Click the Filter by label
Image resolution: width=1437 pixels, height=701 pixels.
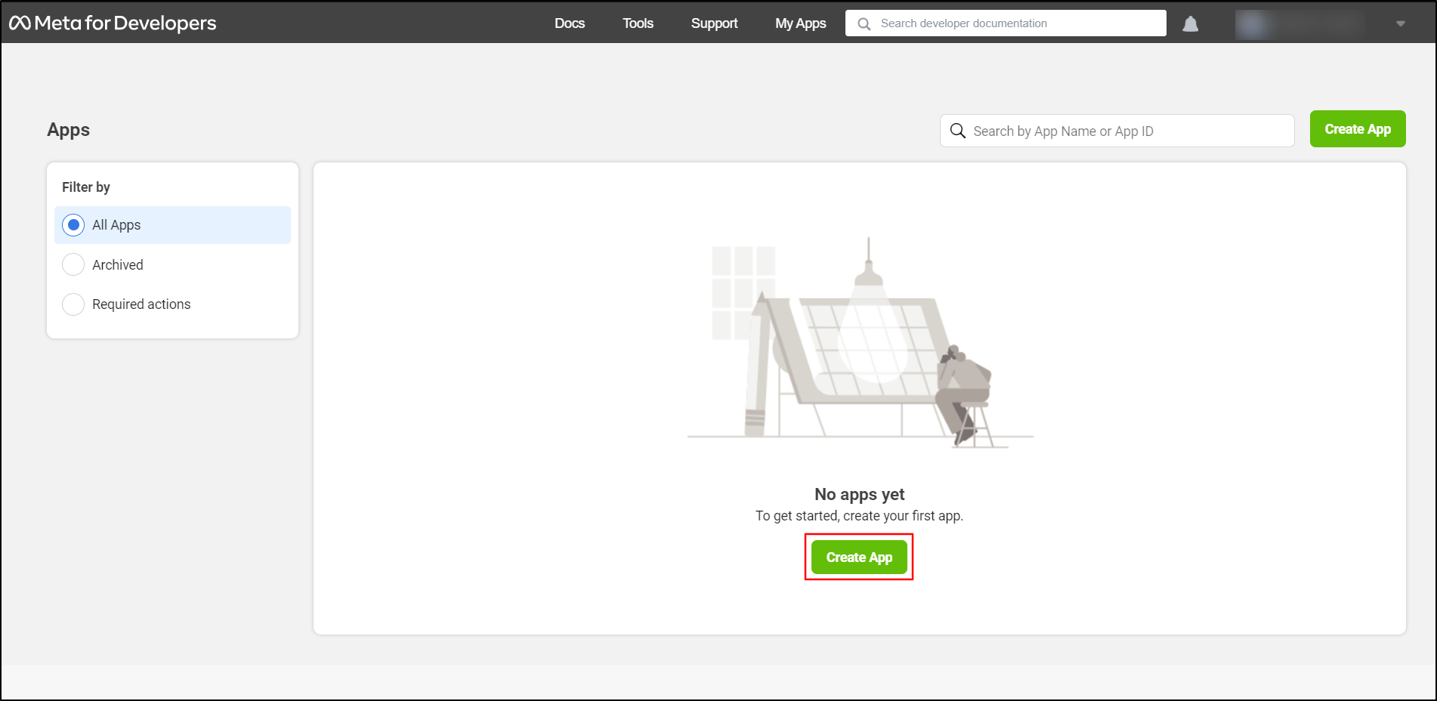(x=86, y=187)
